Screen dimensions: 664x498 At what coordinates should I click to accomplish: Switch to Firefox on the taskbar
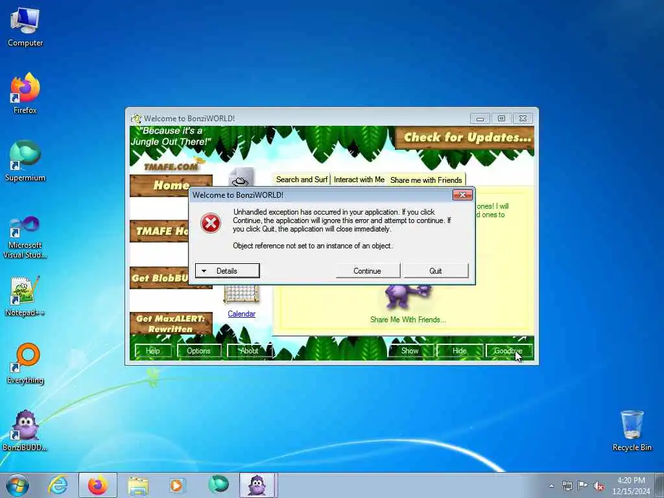[98, 485]
